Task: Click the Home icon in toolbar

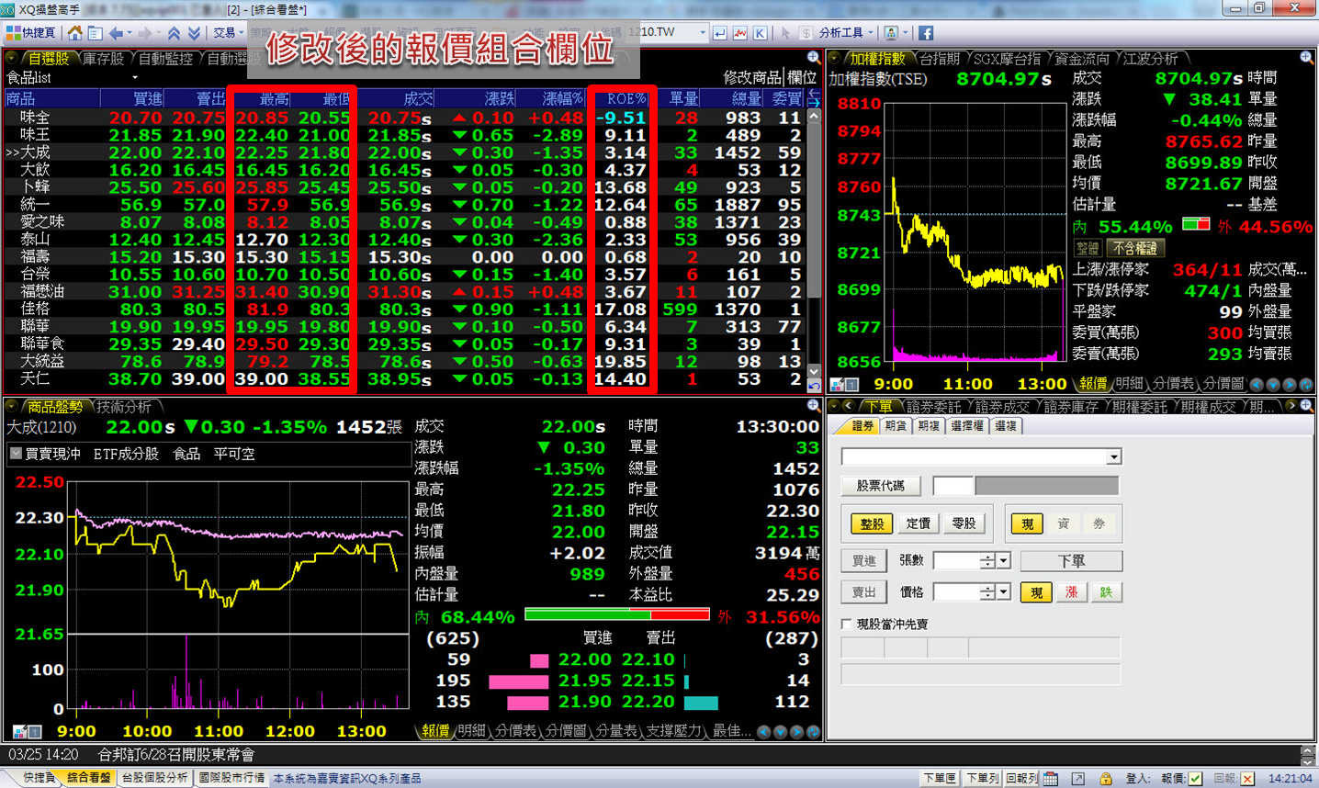Action: [74, 33]
